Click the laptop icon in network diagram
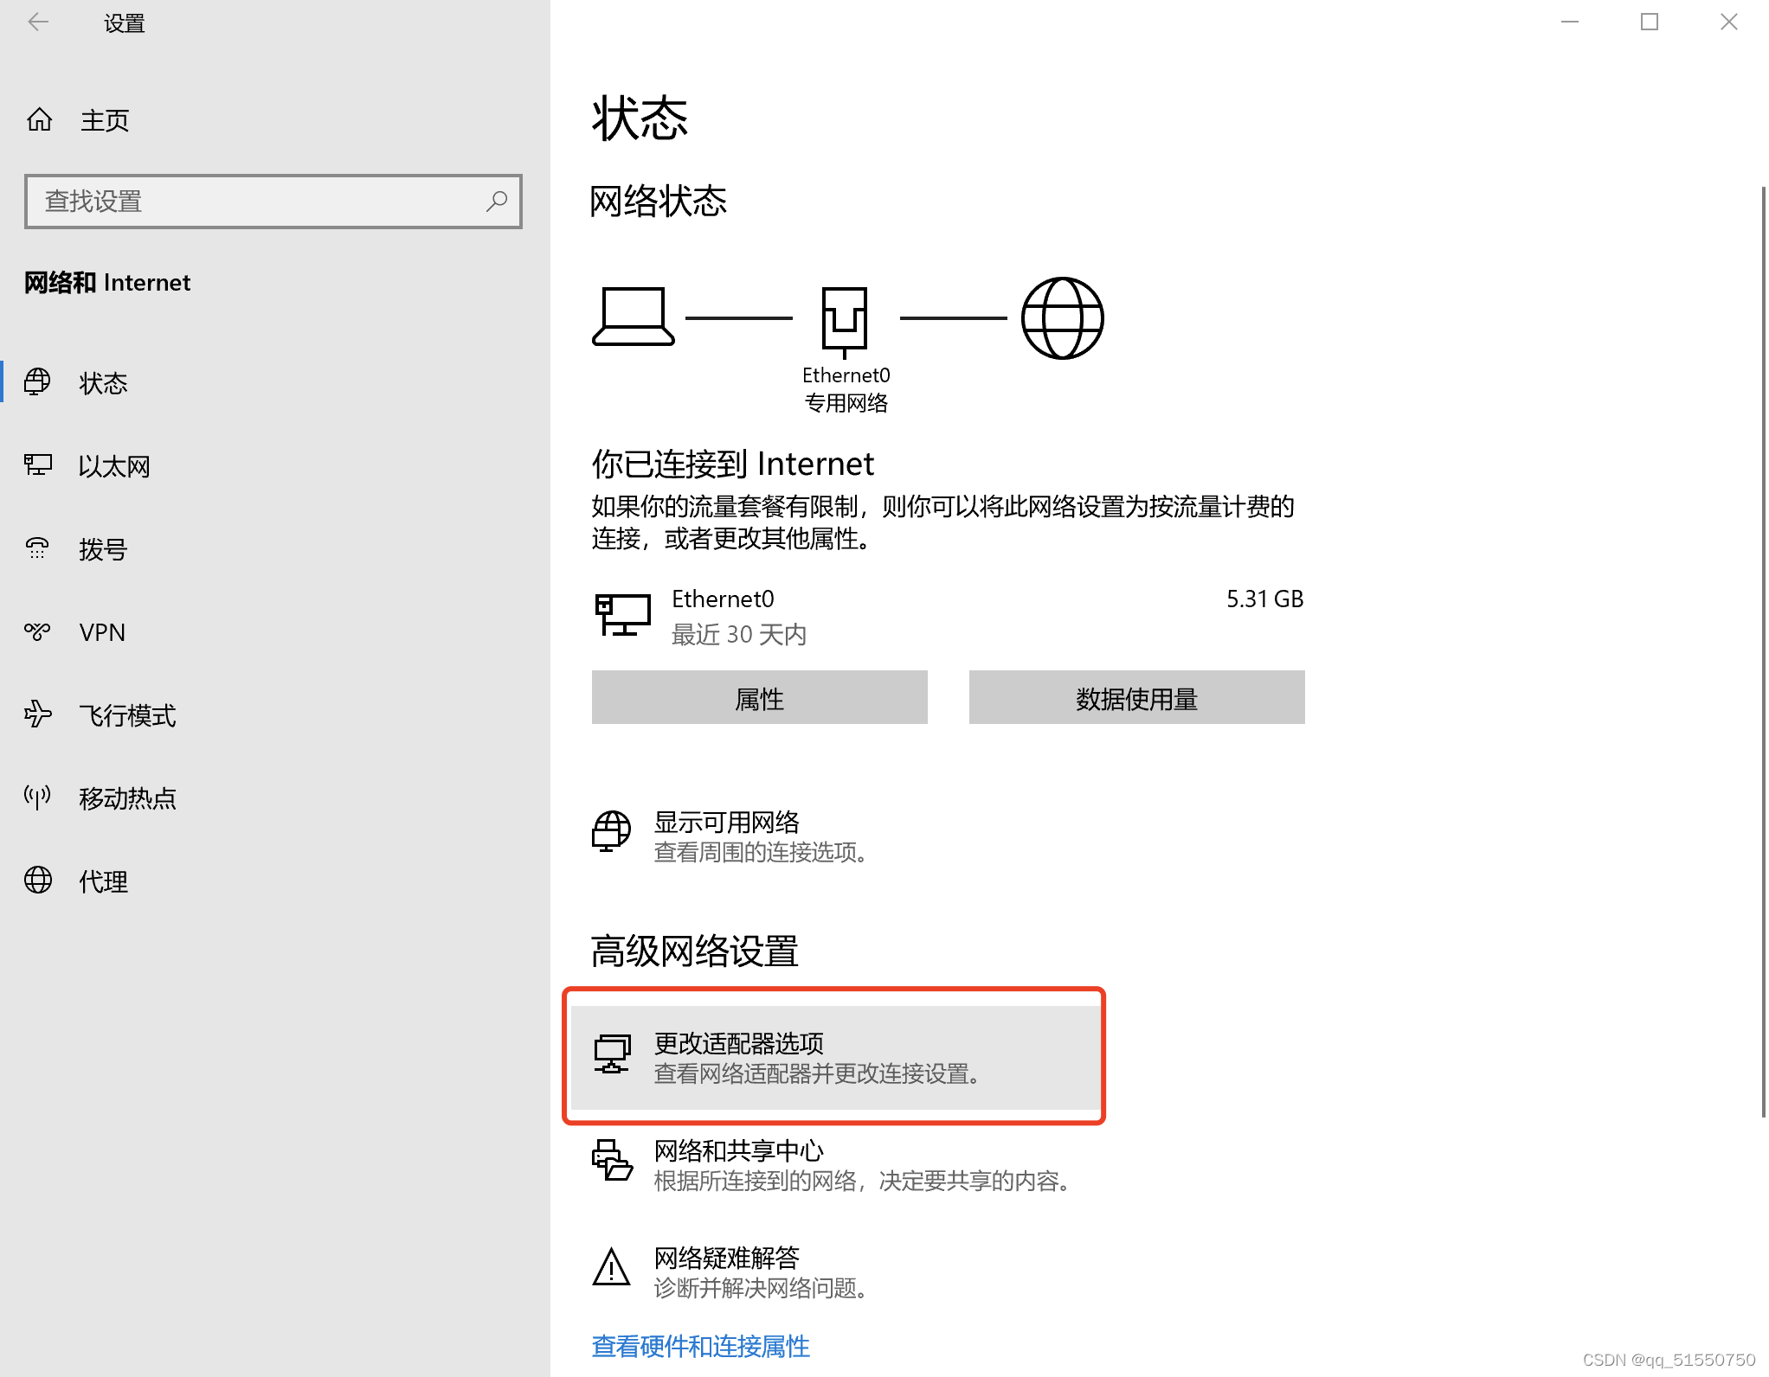Screen dimensions: 1769x1377 pyautogui.click(x=633, y=317)
